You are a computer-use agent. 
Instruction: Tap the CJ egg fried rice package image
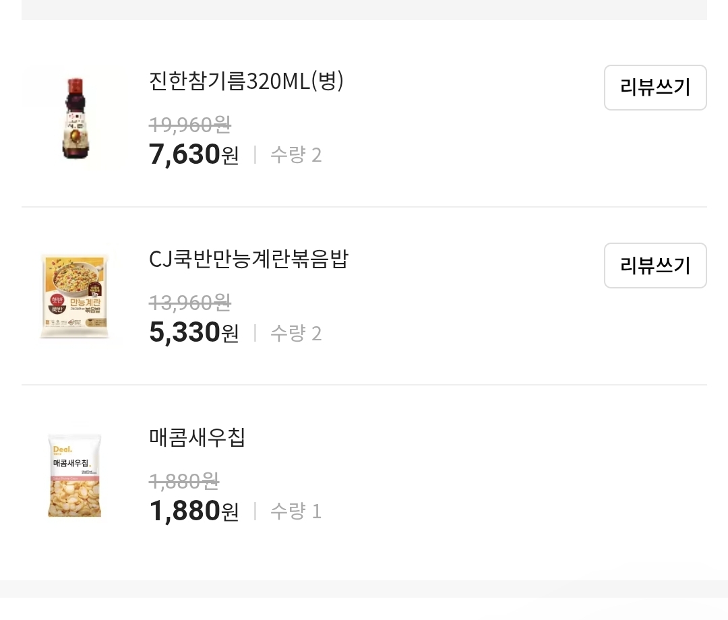[75, 297]
